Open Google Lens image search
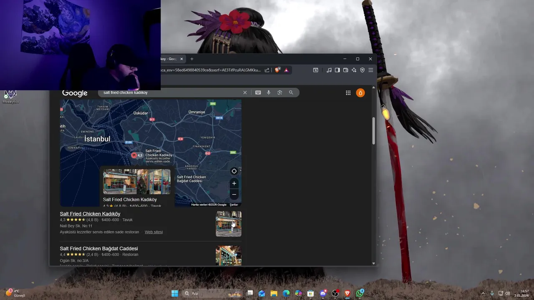The height and width of the screenshot is (300, 534). pos(280,92)
